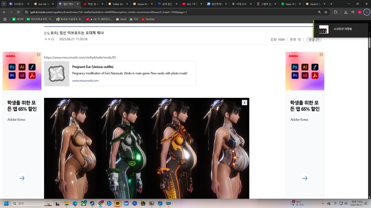Click the zoom magnifier icon in address bar

pyautogui.click(x=319, y=12)
